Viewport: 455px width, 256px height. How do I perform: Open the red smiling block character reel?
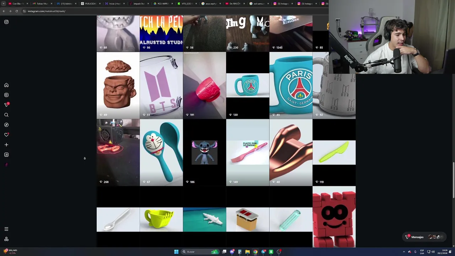(x=334, y=217)
